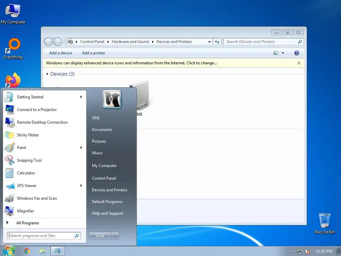Open Control Panel from the Start menu
Viewport: 341px width, 256px height.
[104, 178]
